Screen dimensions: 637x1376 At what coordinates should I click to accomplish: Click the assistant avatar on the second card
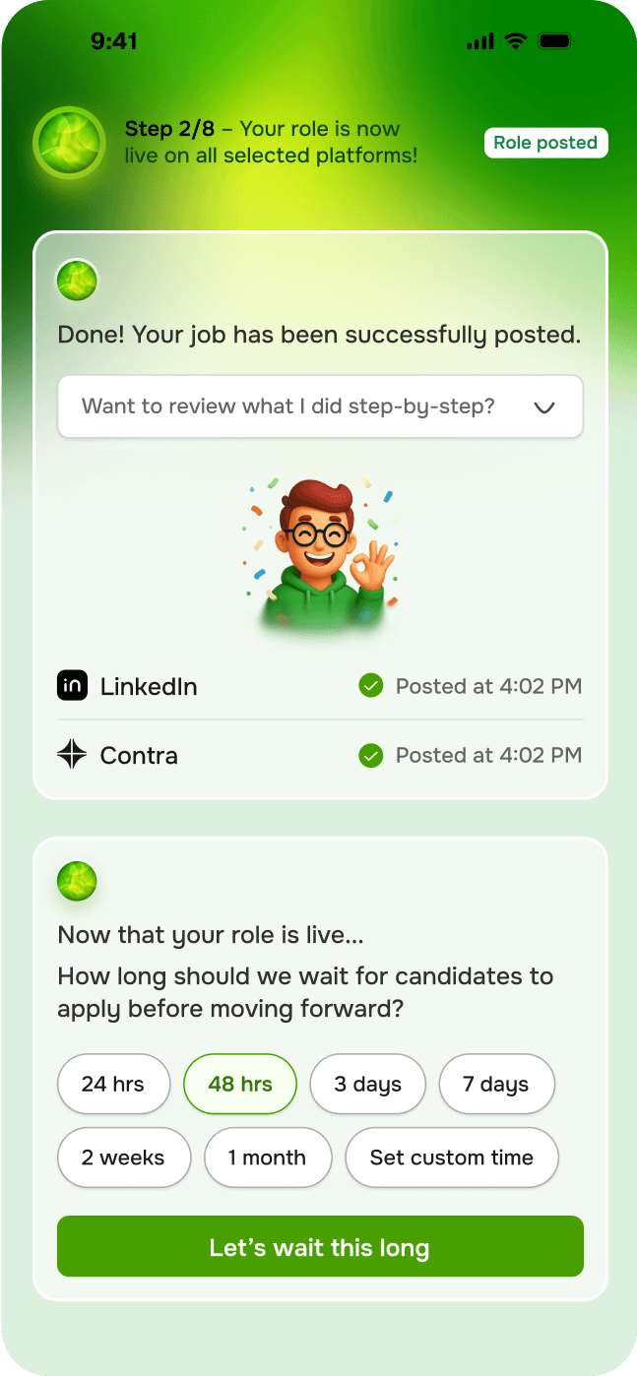pyautogui.click(x=77, y=882)
